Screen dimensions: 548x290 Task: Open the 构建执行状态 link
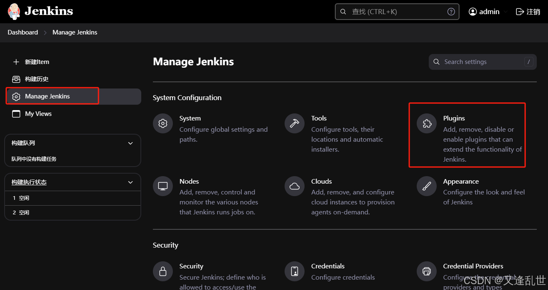[x=29, y=182]
